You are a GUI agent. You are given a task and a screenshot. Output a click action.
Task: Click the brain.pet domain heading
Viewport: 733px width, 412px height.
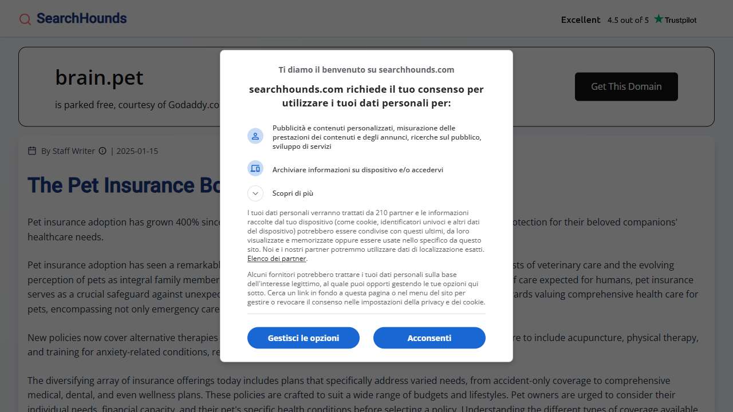100,77
